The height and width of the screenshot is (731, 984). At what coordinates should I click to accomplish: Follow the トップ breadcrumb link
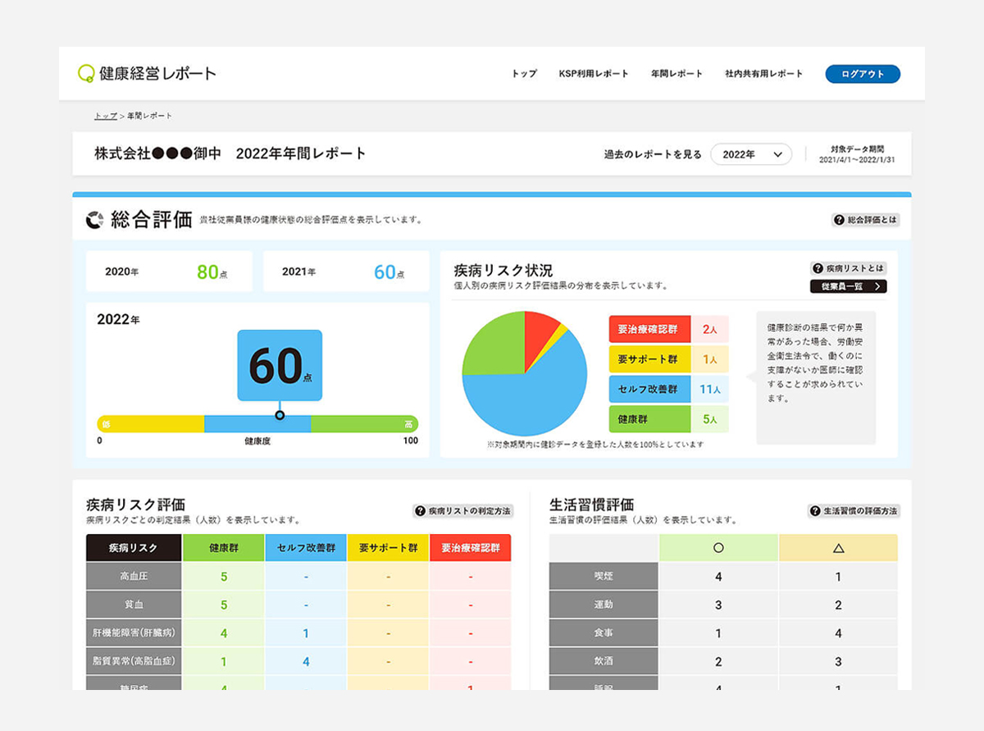[x=106, y=116]
